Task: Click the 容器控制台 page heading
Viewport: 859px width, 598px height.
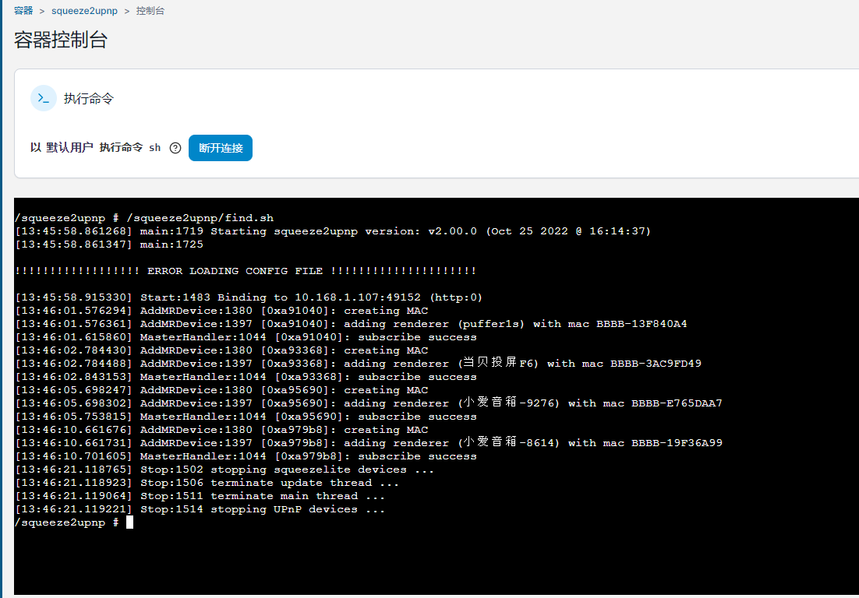Action: pos(61,40)
